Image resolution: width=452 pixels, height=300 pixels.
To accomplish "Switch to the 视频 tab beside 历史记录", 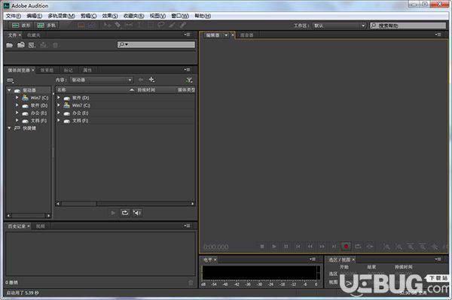I will click(41, 226).
